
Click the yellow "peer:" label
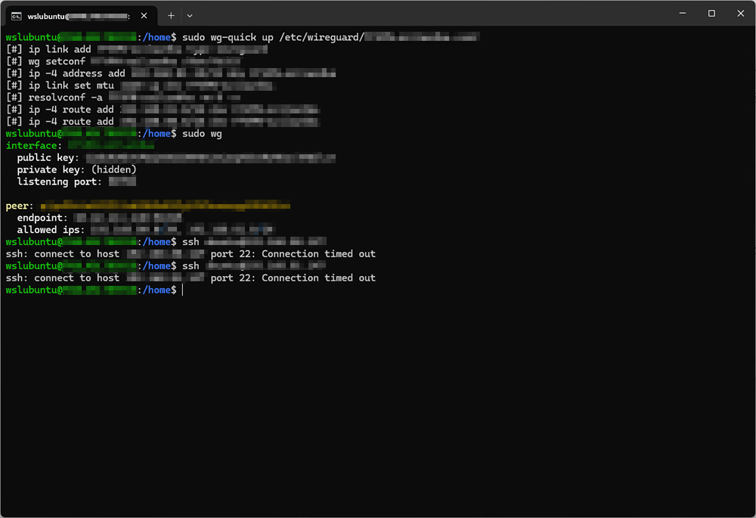click(20, 206)
